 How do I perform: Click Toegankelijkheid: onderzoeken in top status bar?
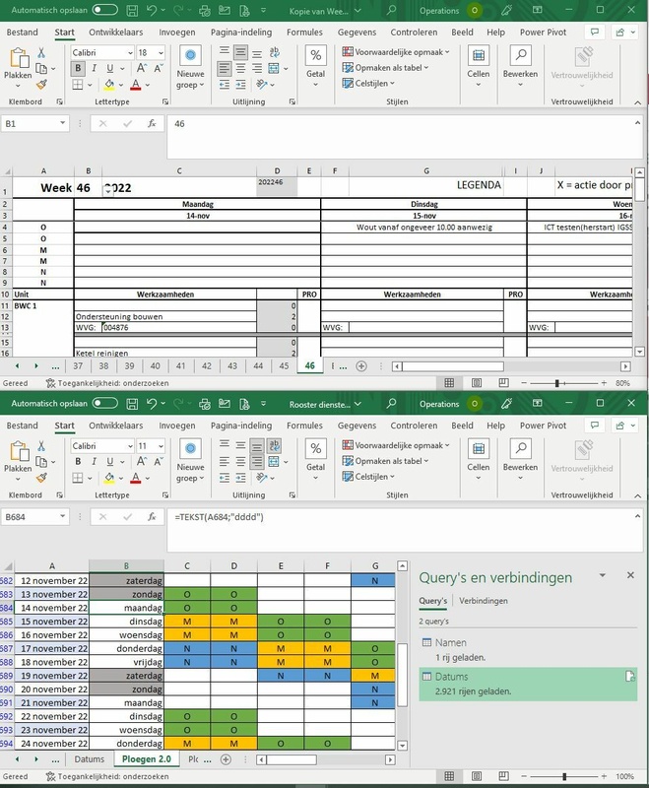pos(107,383)
